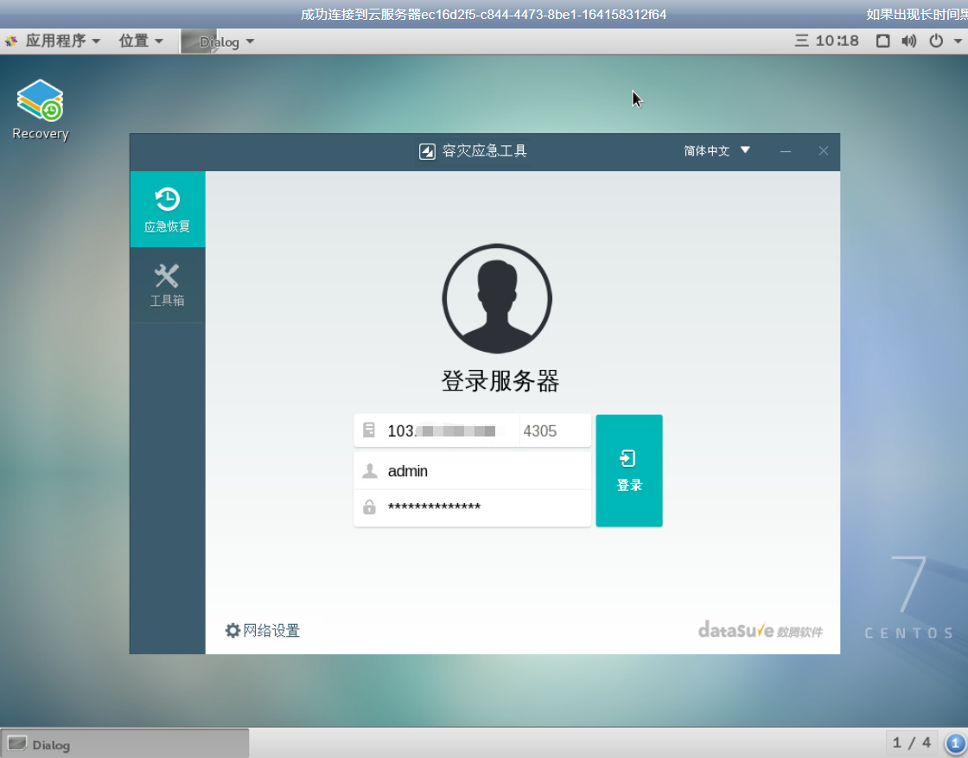Open the 应用程序 menu
This screenshot has width=968, height=758.
pos(56,40)
